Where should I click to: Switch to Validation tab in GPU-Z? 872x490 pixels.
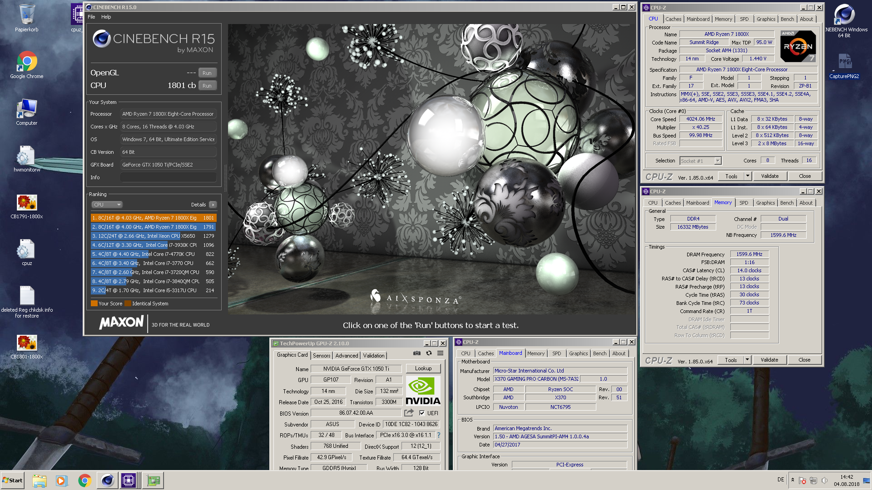point(374,355)
